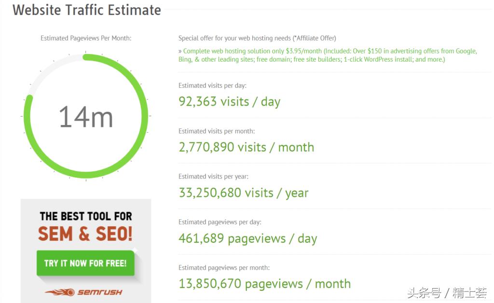Click the Estimated pageviews per day label
The image size is (494, 303).
pos(220,222)
